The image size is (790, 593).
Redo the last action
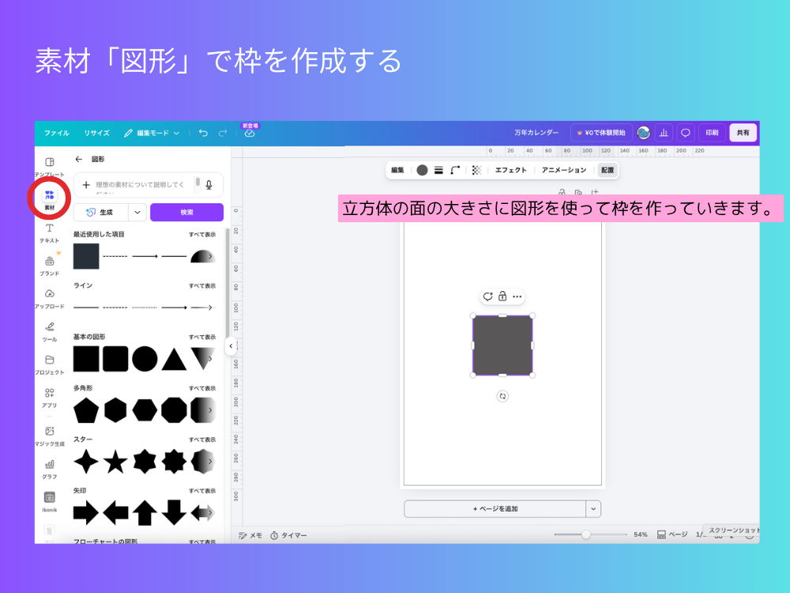click(x=223, y=133)
